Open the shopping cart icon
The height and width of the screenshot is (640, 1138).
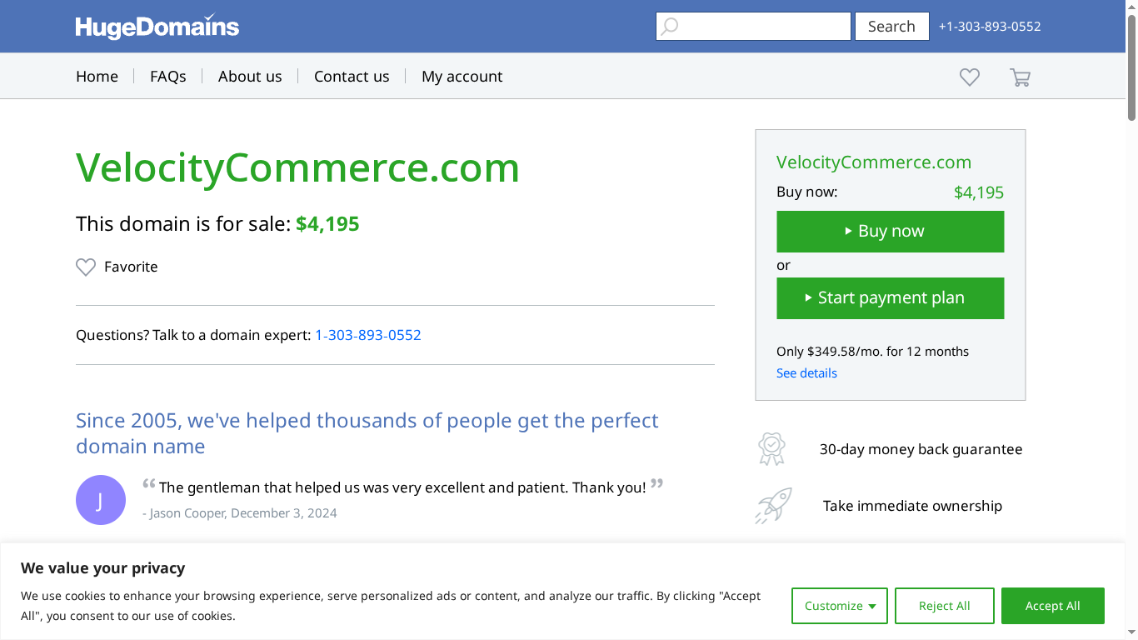1020,76
